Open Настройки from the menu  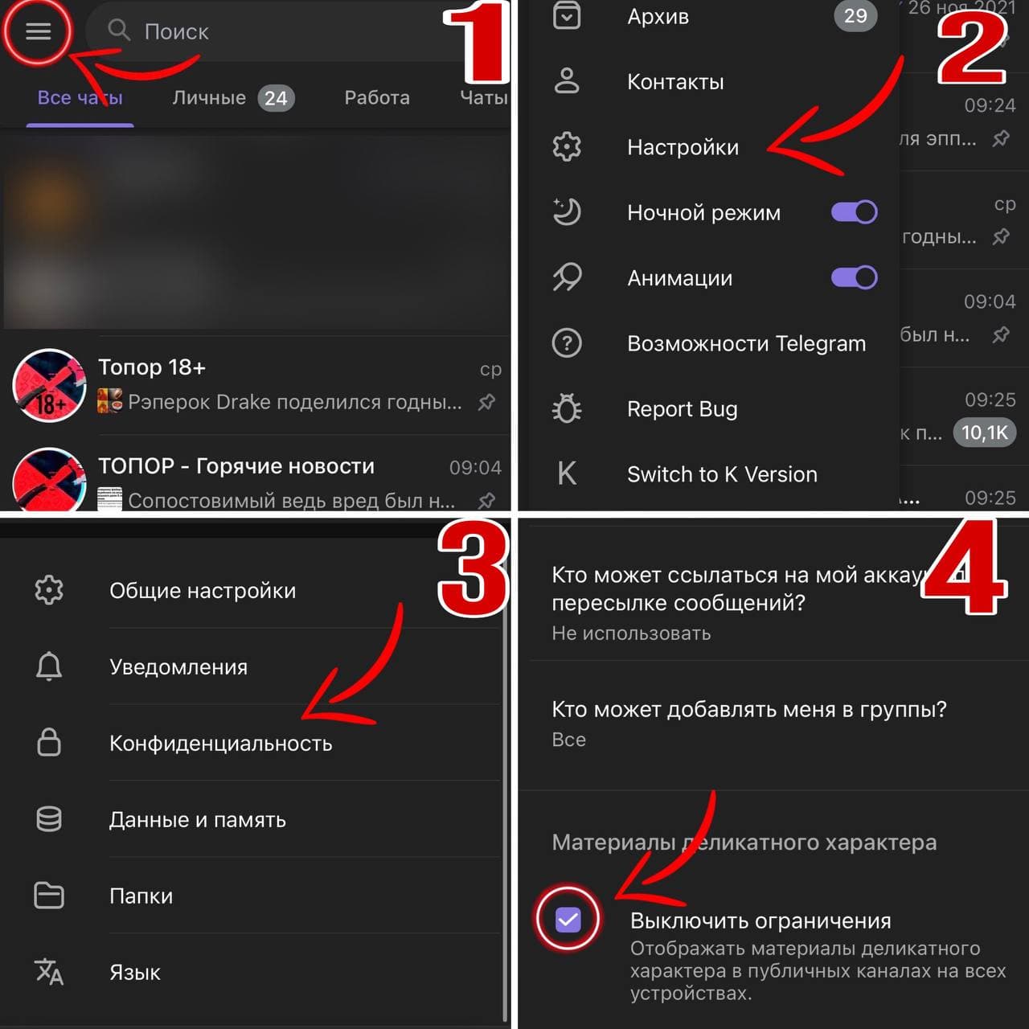click(683, 147)
